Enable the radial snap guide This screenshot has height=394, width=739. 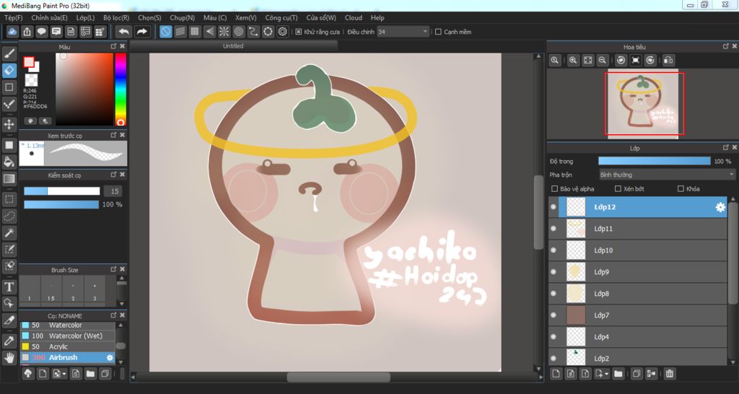(x=224, y=32)
